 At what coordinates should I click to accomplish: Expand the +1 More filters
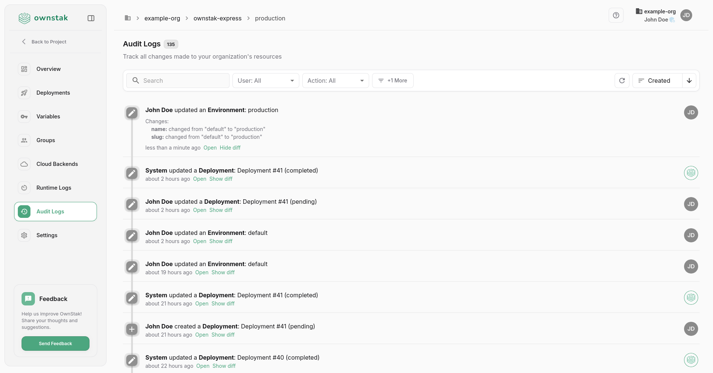393,81
